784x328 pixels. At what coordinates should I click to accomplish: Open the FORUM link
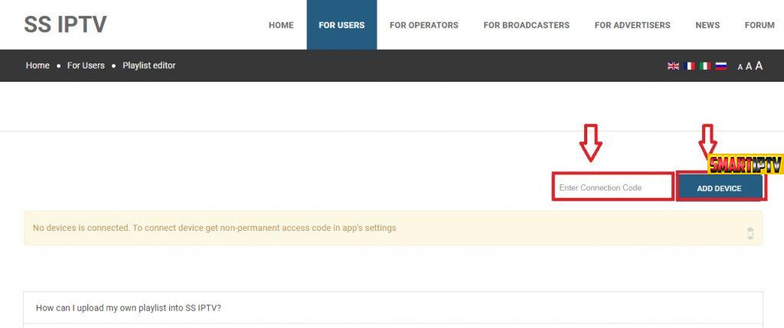pos(759,25)
